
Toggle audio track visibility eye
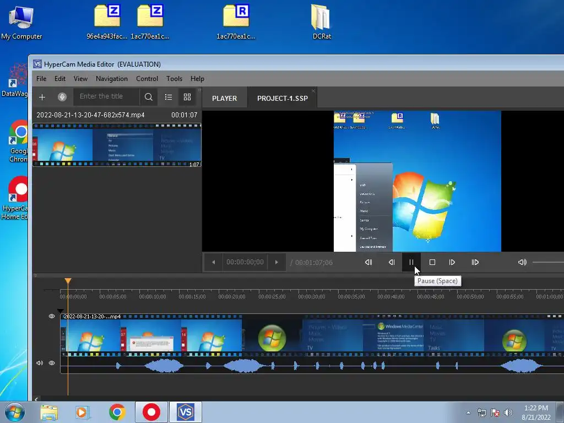[52, 363]
